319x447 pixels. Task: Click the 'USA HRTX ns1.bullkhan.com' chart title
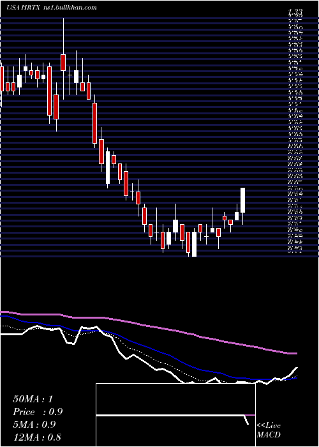pos(51,8)
